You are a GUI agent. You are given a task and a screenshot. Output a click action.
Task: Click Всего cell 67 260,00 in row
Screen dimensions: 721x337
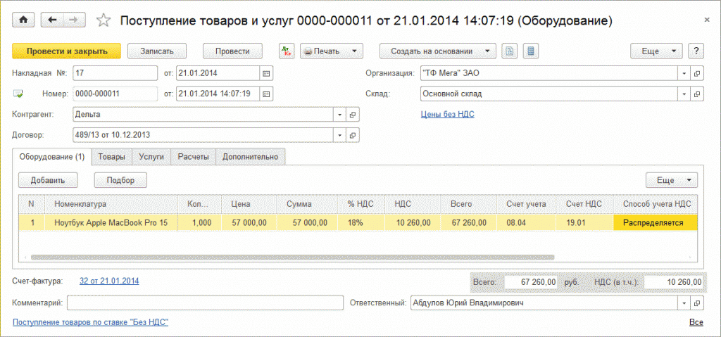coord(468,222)
